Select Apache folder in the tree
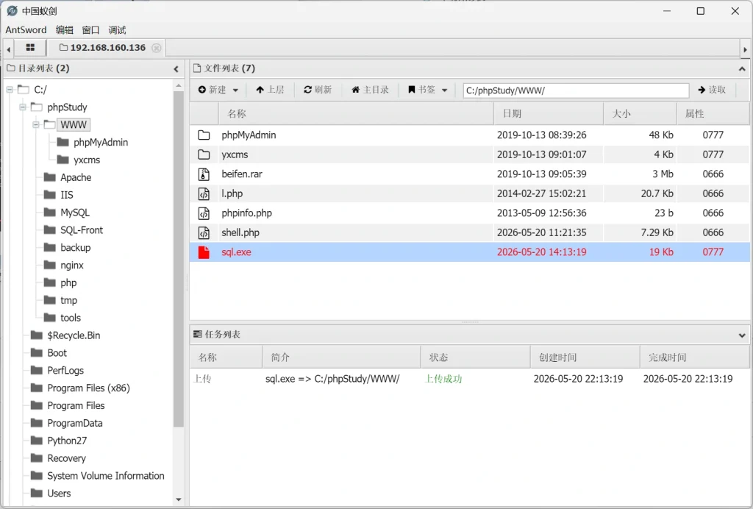The height and width of the screenshot is (509, 753). point(76,177)
